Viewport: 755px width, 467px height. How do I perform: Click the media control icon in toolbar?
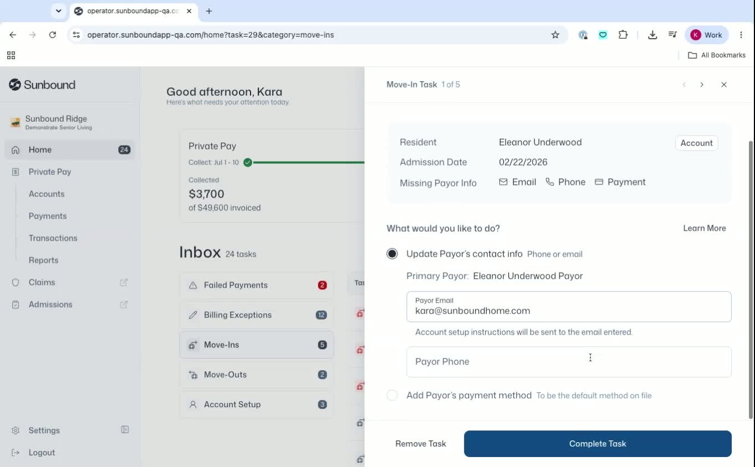(x=672, y=35)
